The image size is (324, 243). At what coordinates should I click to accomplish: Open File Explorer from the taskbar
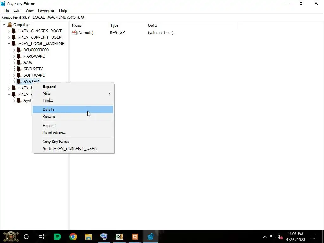pos(89,237)
